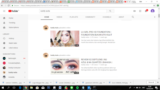This screenshot has height=90, width=160.
Task: Switch to the PLAYLISTS tab
Action: click(74, 17)
